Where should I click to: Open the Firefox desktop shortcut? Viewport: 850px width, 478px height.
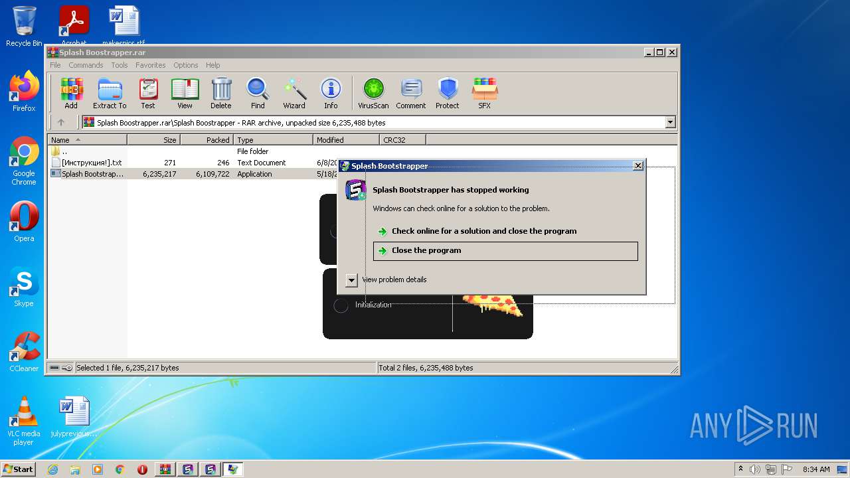click(x=24, y=92)
